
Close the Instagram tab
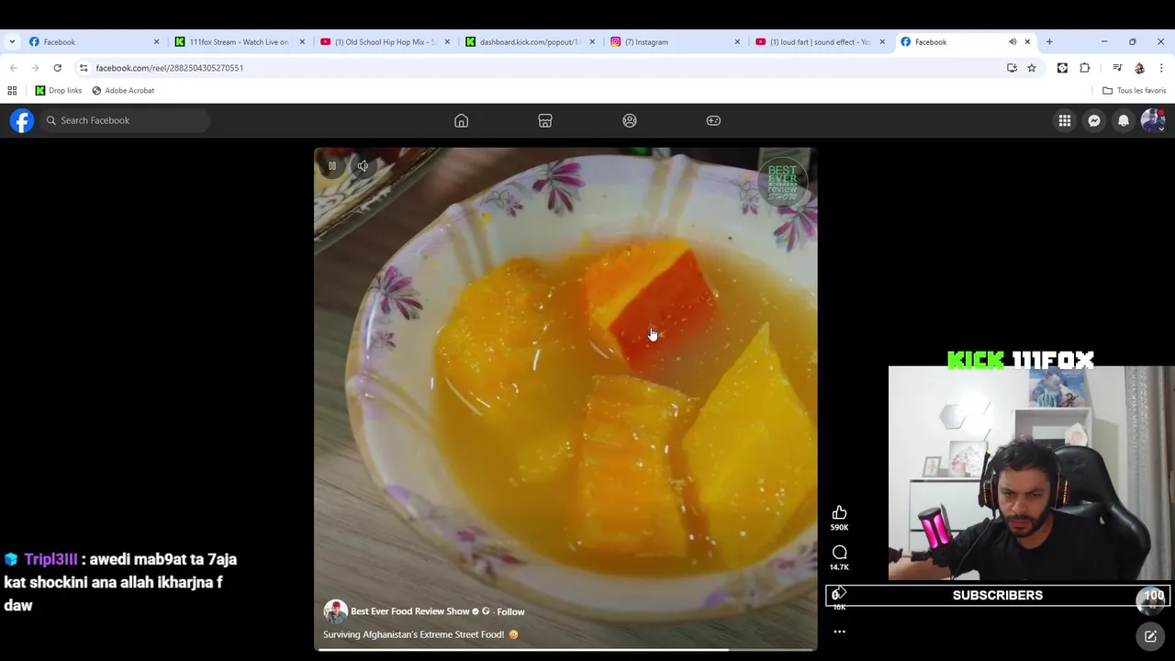pyautogui.click(x=737, y=41)
